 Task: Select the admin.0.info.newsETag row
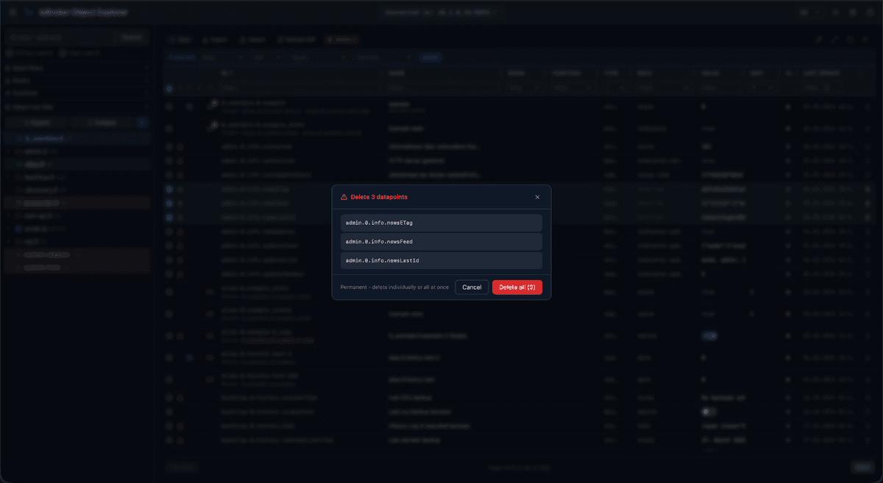(x=441, y=223)
